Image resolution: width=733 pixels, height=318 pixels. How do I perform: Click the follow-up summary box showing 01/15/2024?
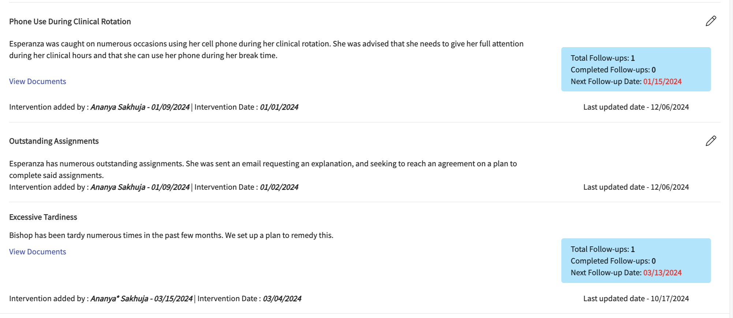tap(636, 69)
